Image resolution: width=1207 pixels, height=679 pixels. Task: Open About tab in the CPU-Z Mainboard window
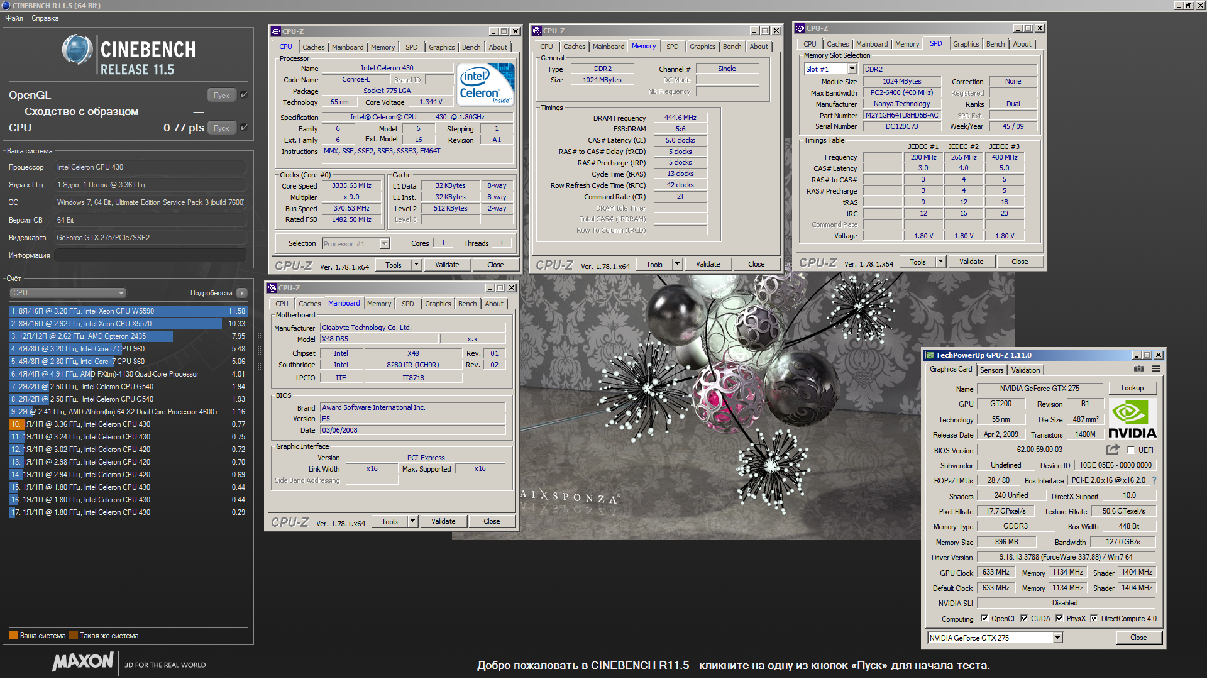[x=494, y=304]
